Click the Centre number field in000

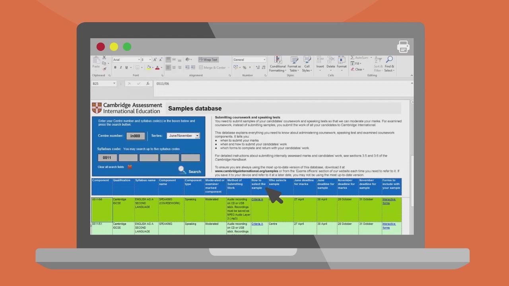tap(135, 136)
